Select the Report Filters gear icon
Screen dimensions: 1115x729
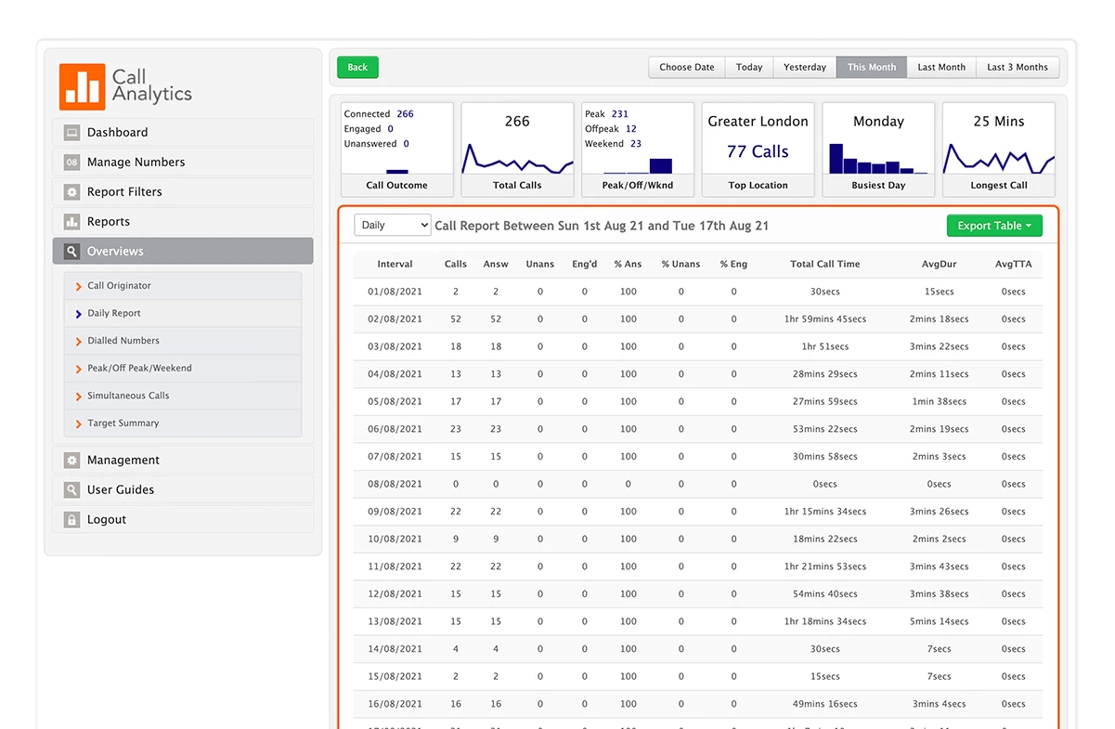71,191
